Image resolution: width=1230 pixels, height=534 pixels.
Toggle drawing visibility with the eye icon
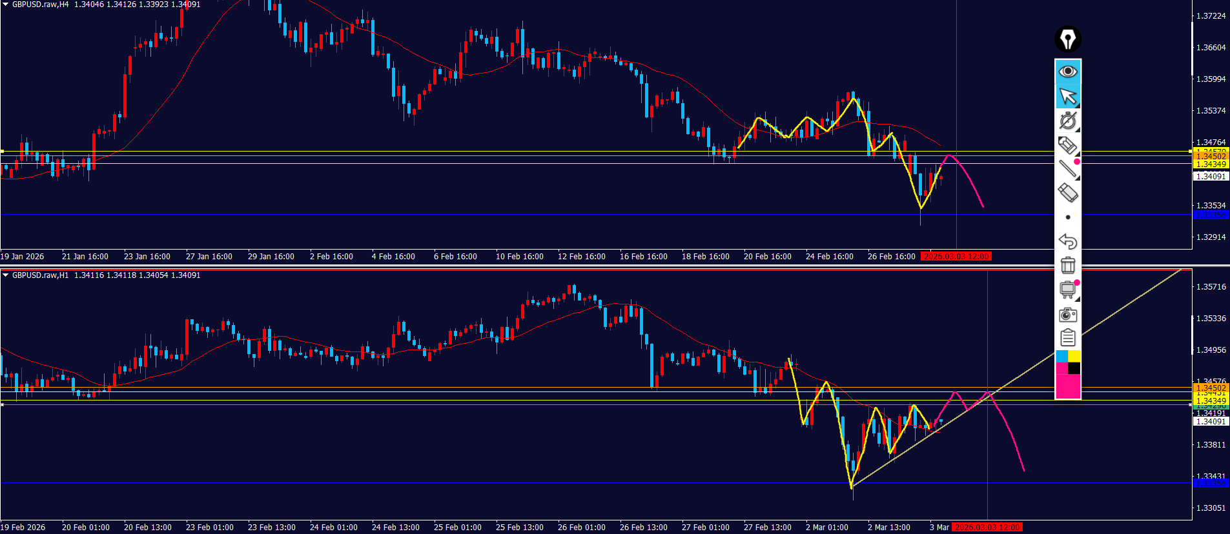(x=1068, y=71)
